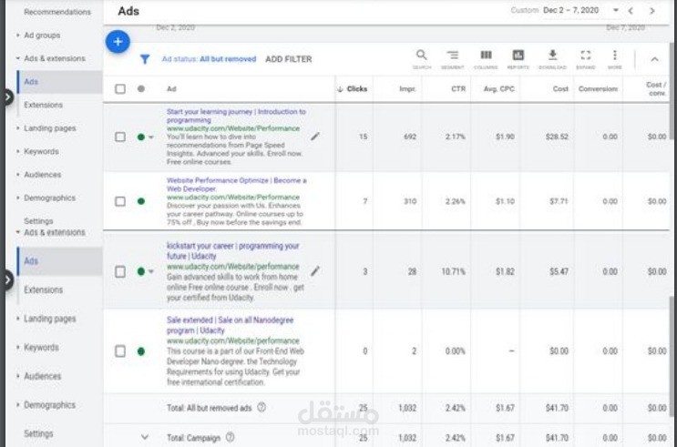Click the Ads page title
Image resolution: width=677 pixels, height=447 pixels.
[128, 11]
